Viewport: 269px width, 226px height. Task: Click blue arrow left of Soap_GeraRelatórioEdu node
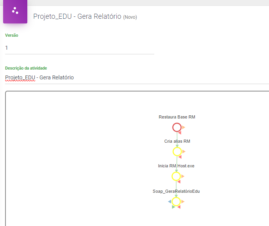[x=169, y=201]
